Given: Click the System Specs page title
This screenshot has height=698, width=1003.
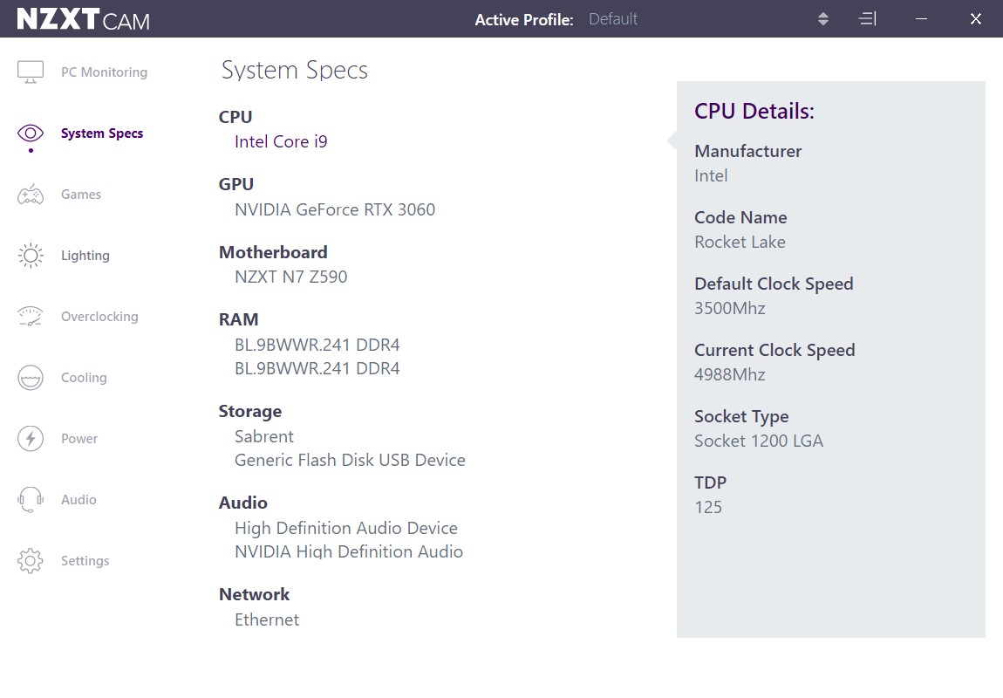Looking at the screenshot, I should pyautogui.click(x=294, y=70).
